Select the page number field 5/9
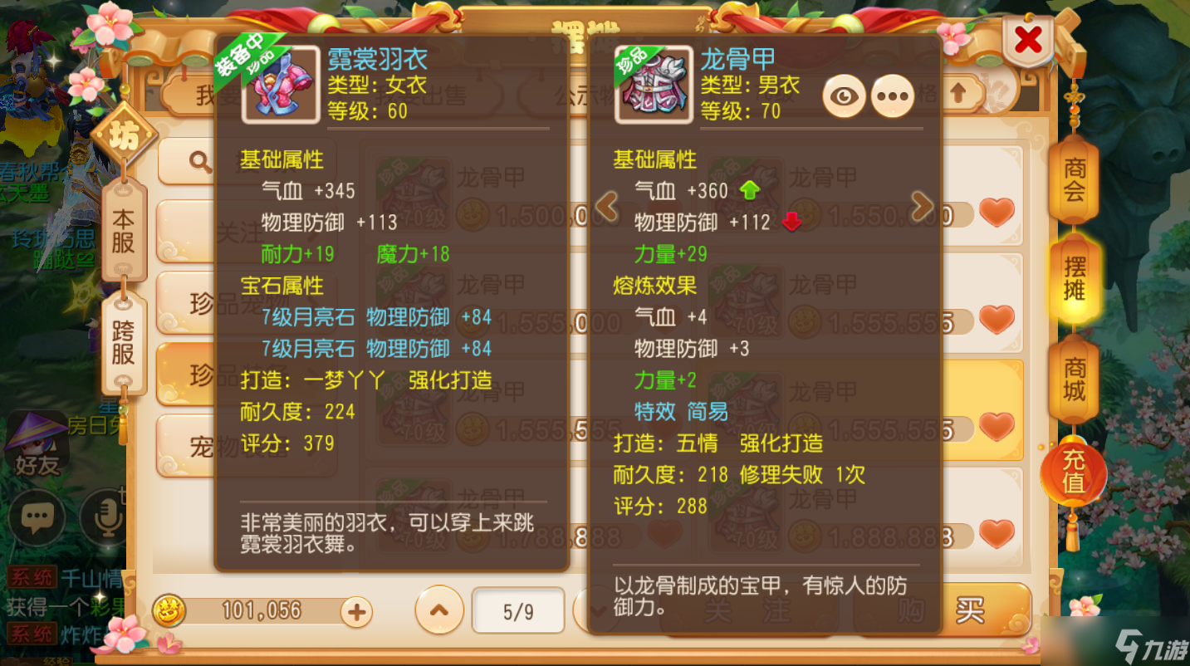1190x666 pixels. [518, 612]
